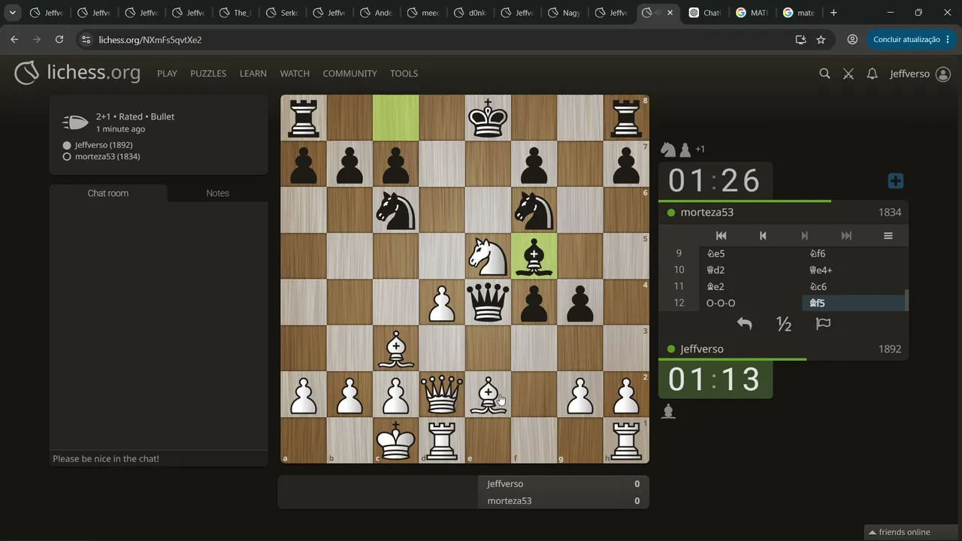
Task: Offer a draw with the ½ icon
Action: 784,324
